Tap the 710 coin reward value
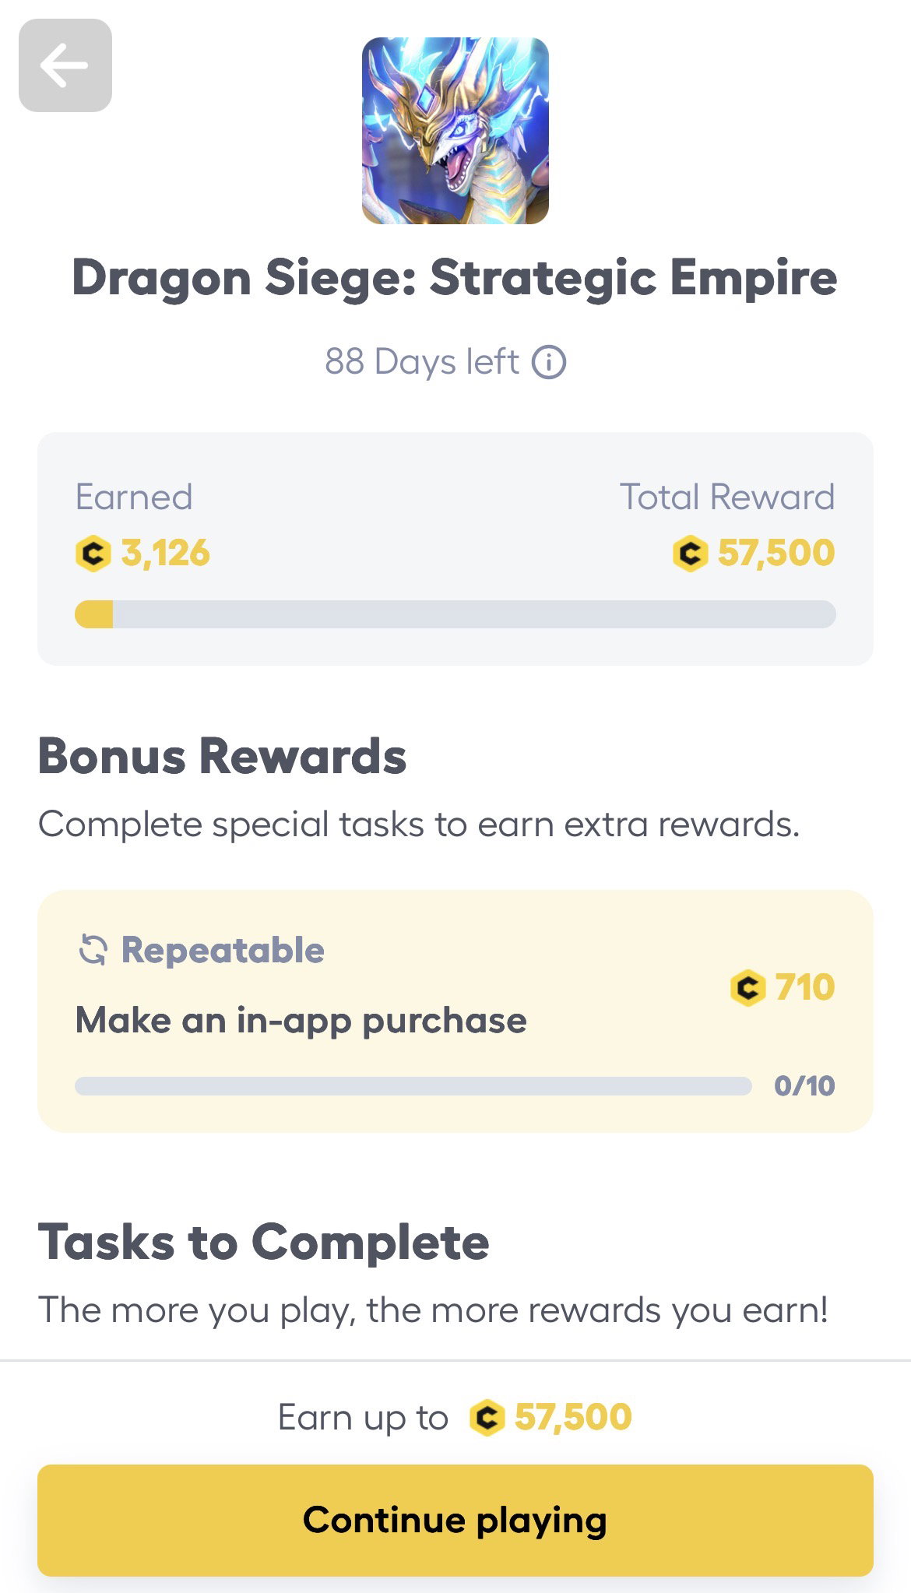The image size is (911, 1593). tap(805, 988)
